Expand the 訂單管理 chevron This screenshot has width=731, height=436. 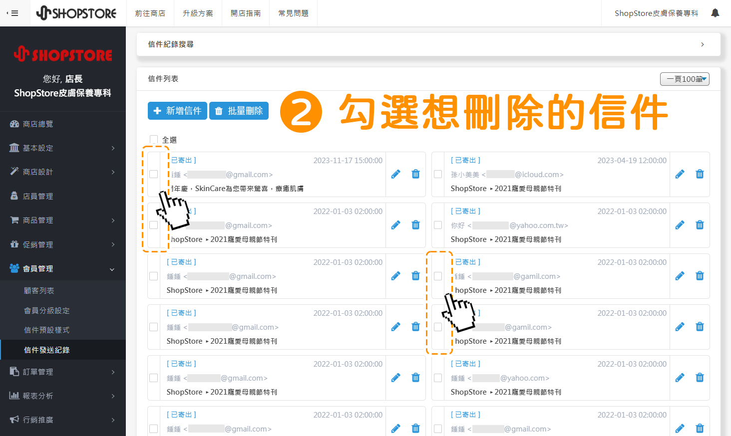[113, 372]
